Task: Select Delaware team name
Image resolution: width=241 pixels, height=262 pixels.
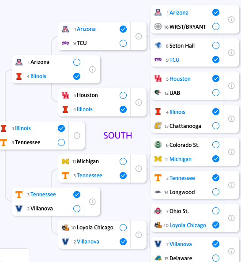Action: [181, 258]
